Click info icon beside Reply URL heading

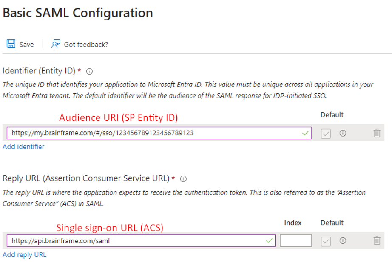183,179
